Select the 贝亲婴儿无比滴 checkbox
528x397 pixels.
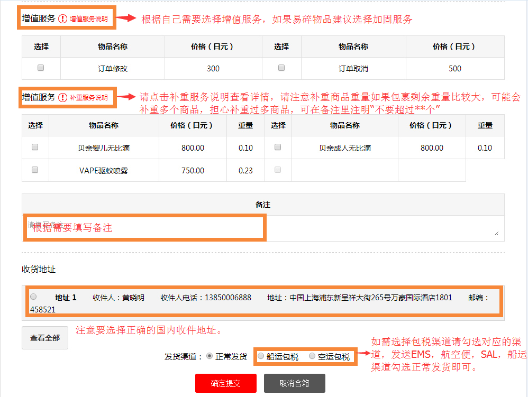click(35, 147)
